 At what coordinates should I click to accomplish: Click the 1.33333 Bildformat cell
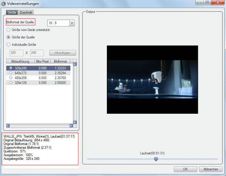point(60,68)
